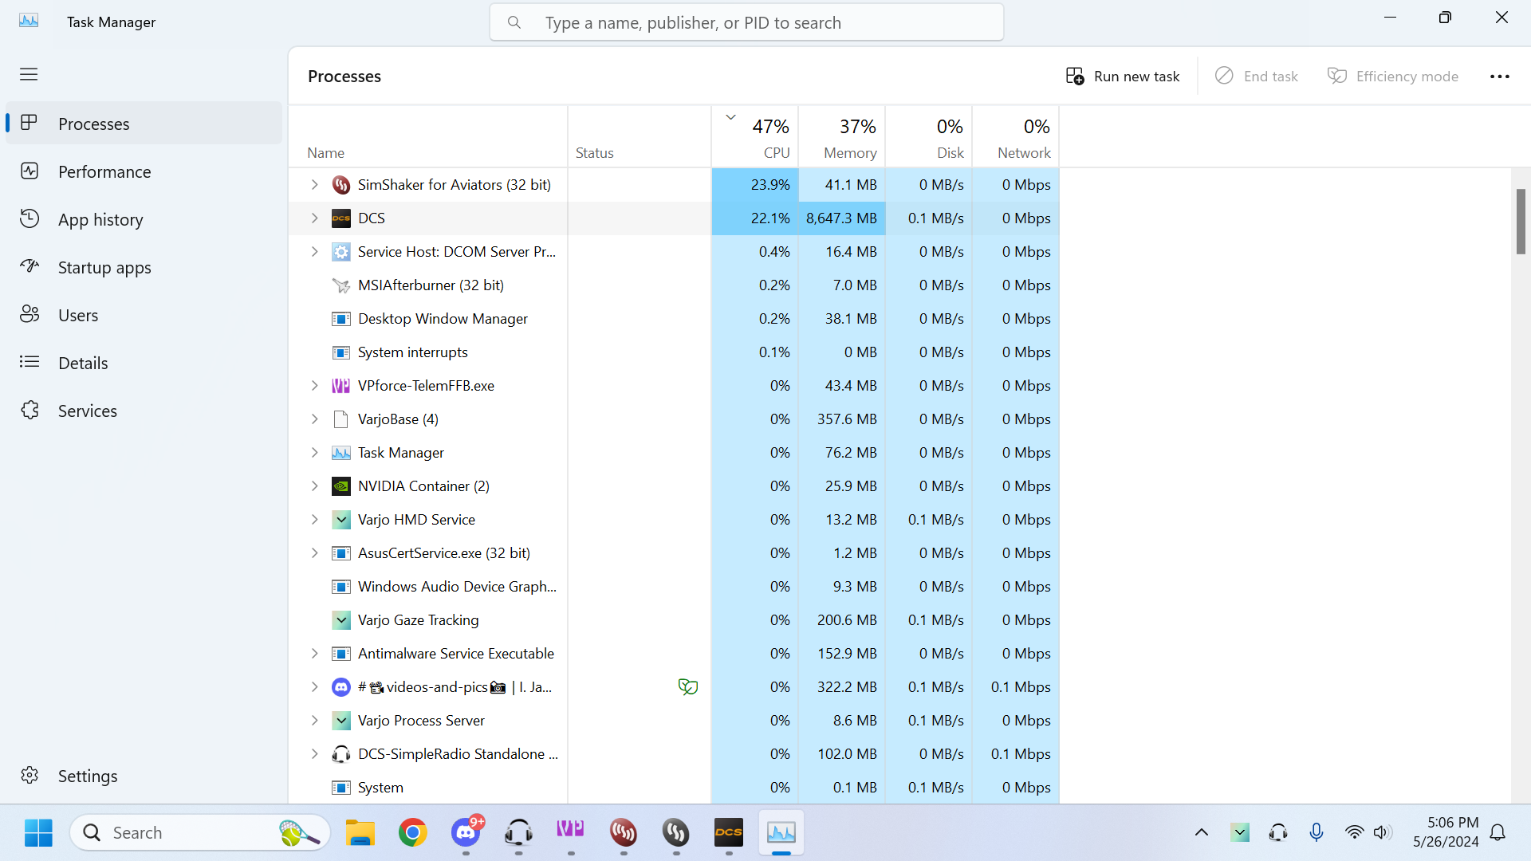Open DCS from the taskbar

pos(729,832)
